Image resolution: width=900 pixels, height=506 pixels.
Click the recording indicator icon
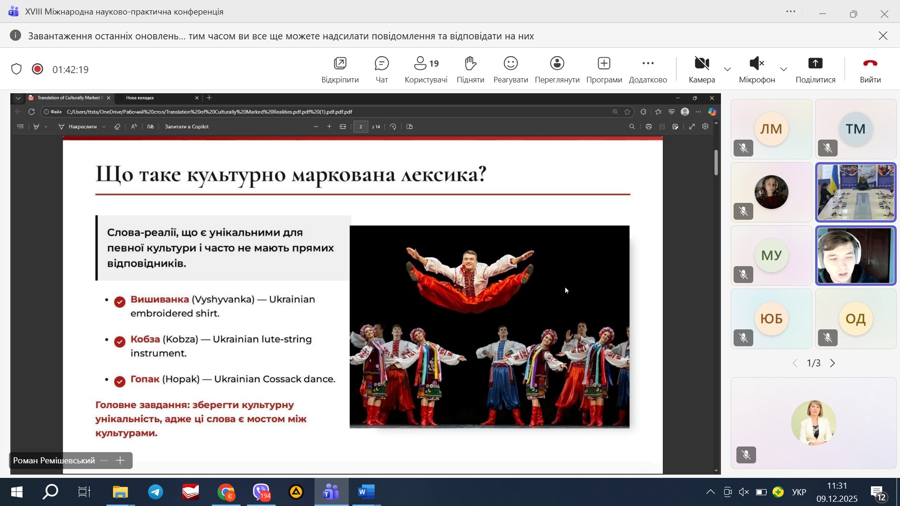(37, 69)
